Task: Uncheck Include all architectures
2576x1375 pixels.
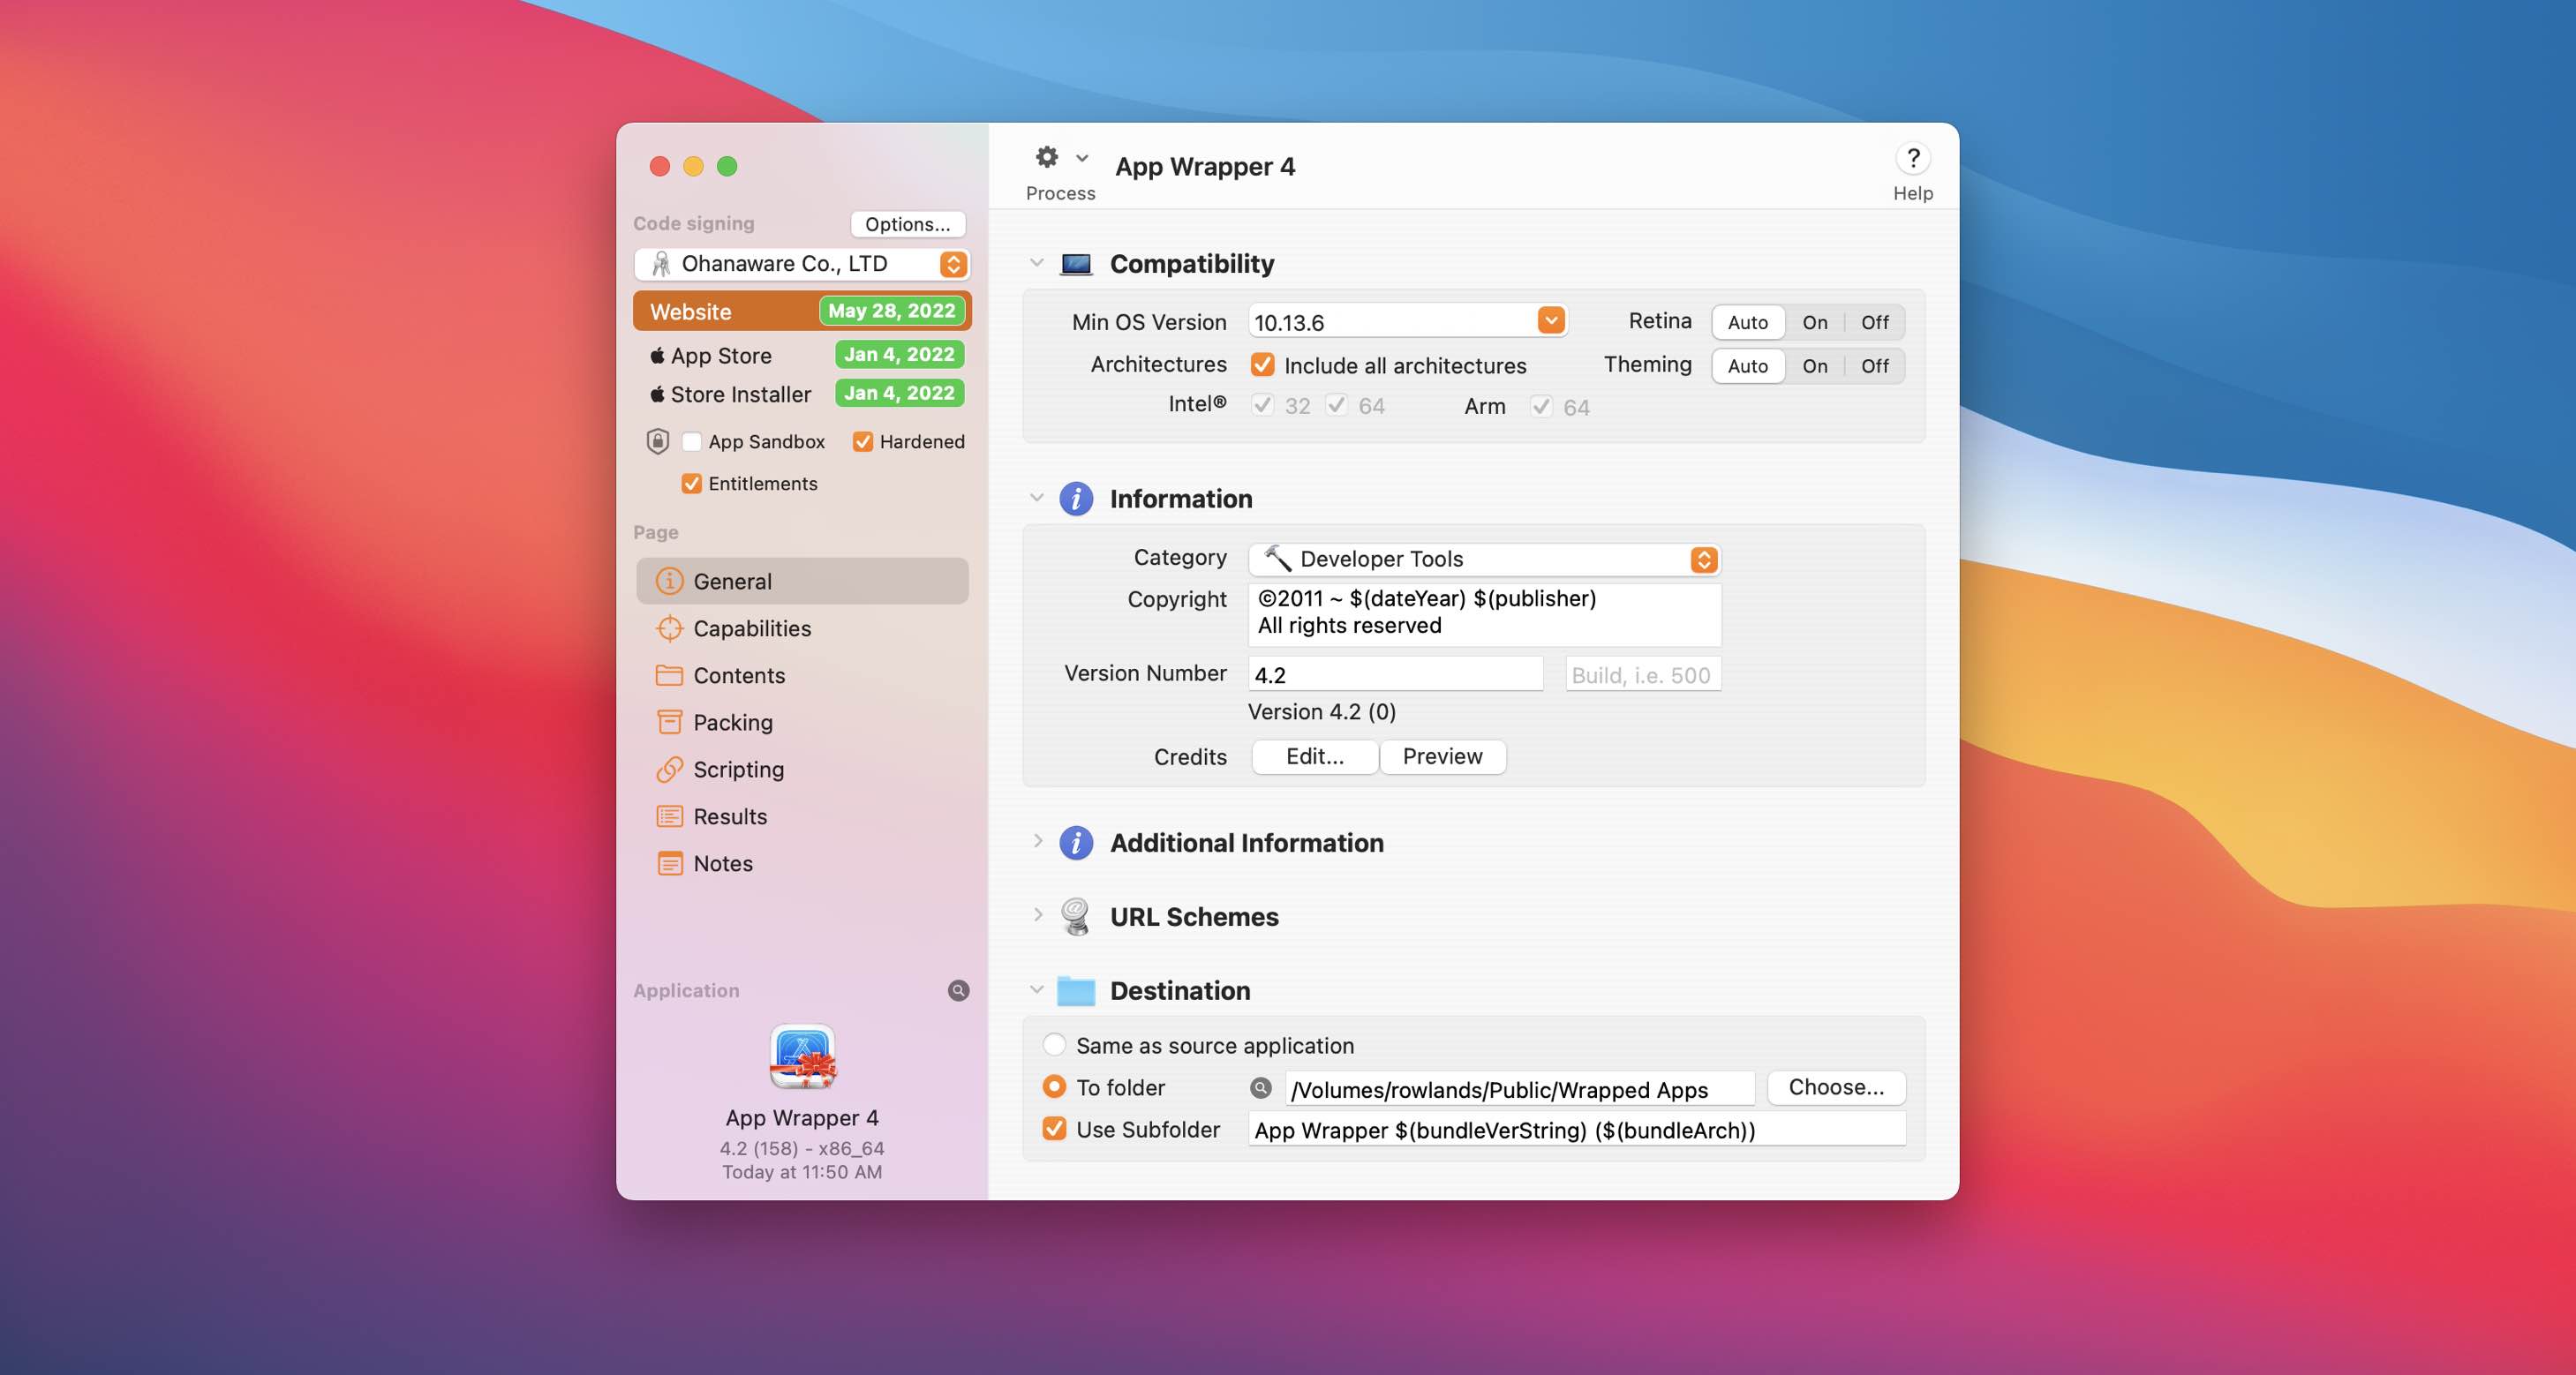Action: pyautogui.click(x=1263, y=365)
